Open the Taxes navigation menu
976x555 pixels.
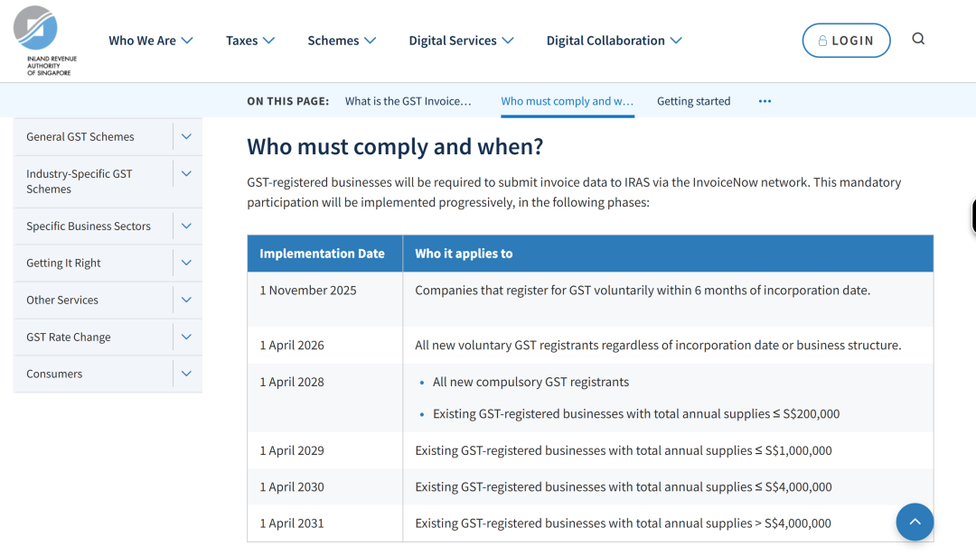[x=250, y=41]
